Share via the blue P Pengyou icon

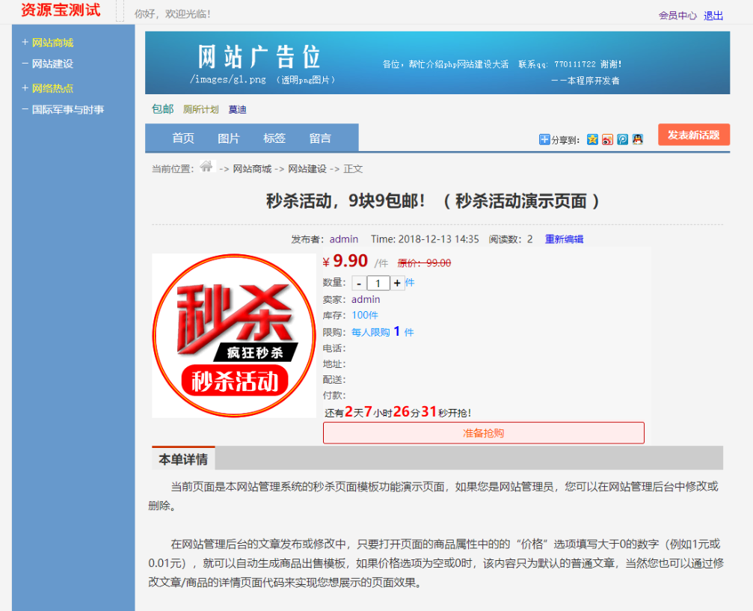622,141
